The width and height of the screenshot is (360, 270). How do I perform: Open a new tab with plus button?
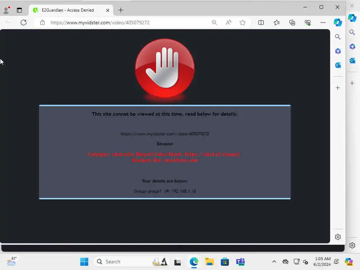(x=121, y=10)
